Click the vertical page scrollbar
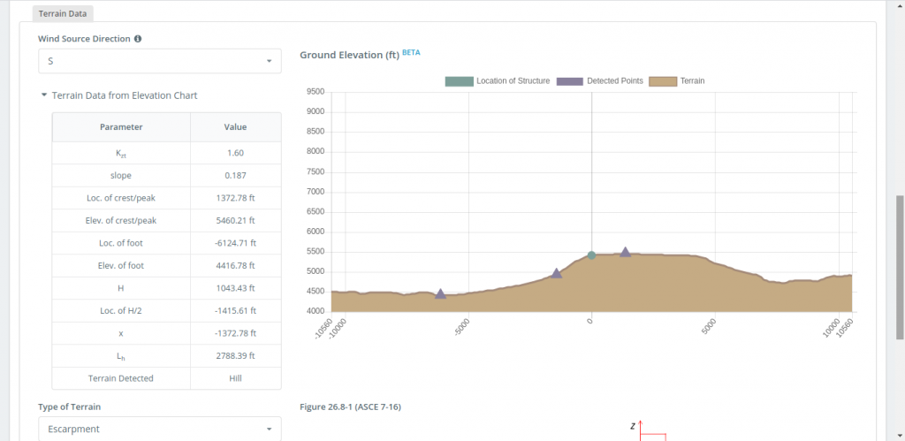Image resolution: width=905 pixels, height=441 pixels. 900,265
